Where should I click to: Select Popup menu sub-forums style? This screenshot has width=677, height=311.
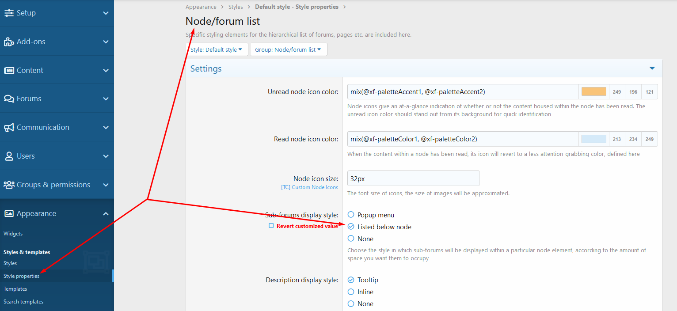coord(351,215)
